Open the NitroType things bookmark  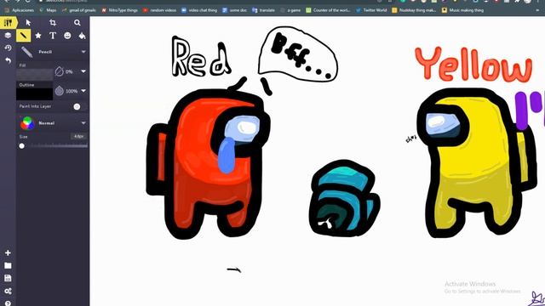(x=120, y=10)
